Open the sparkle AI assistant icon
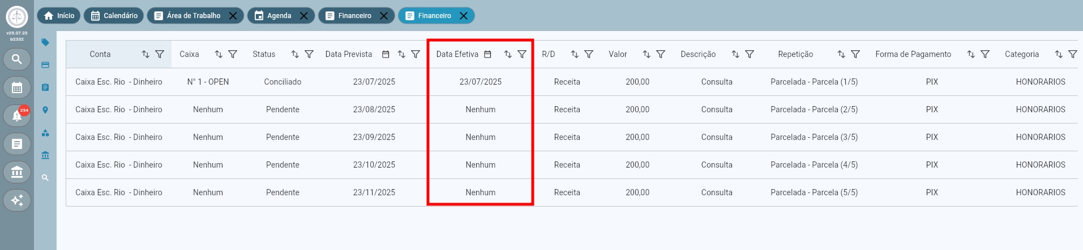Viewport: 1083px width, 250px height. coord(17,200)
